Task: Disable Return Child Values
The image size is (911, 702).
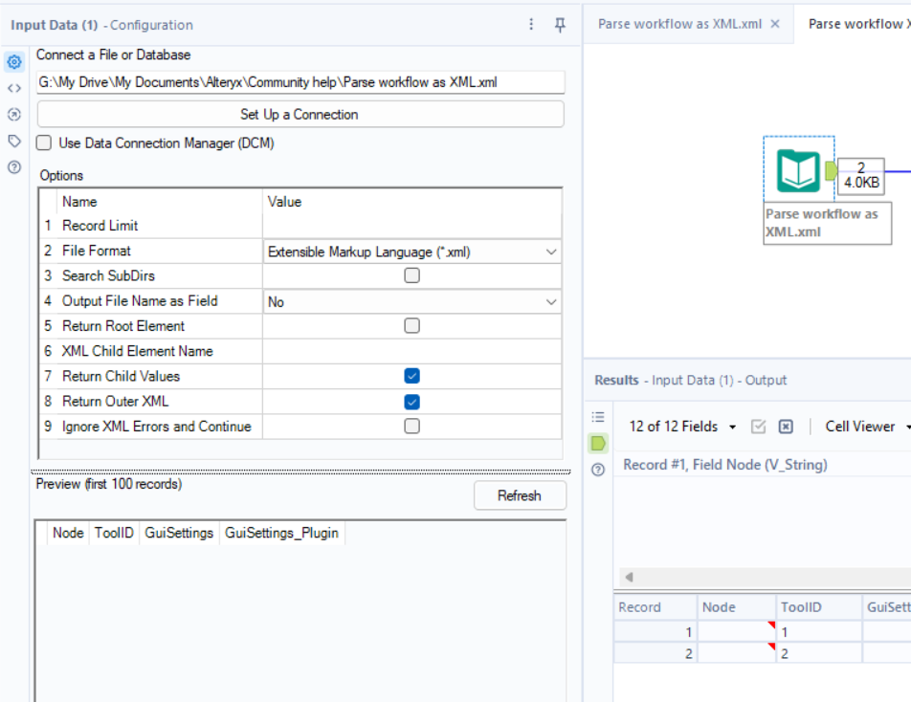Action: pyautogui.click(x=411, y=377)
